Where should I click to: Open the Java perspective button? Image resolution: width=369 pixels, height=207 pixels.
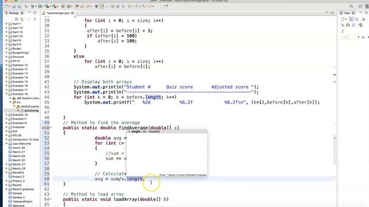tap(367, 6)
